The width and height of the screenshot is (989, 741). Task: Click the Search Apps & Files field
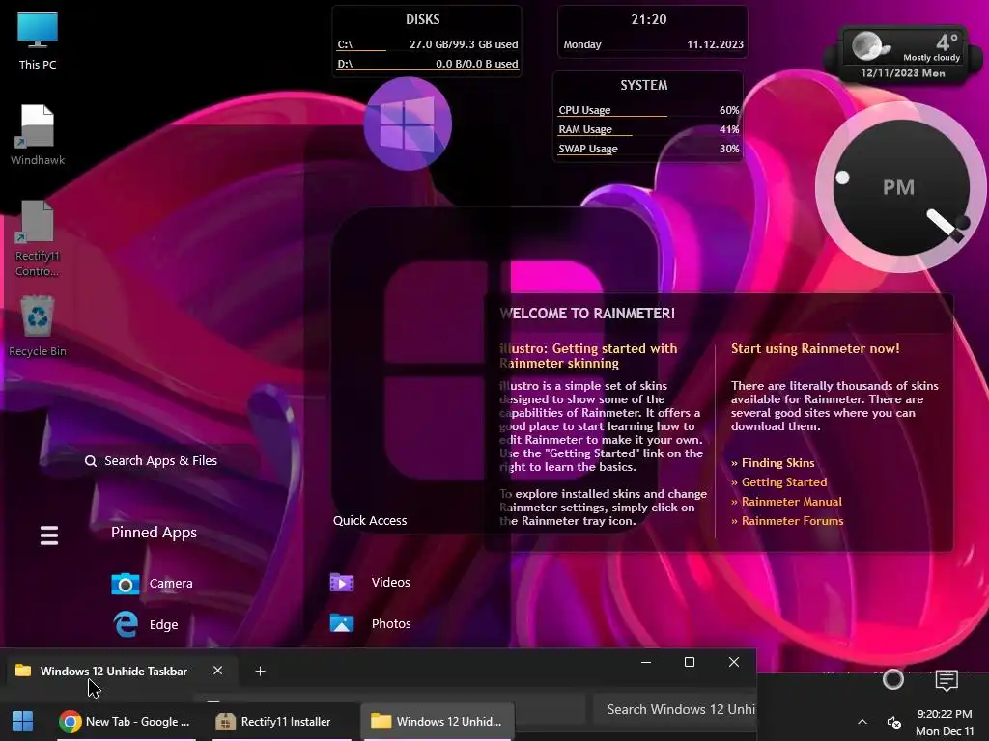152,461
